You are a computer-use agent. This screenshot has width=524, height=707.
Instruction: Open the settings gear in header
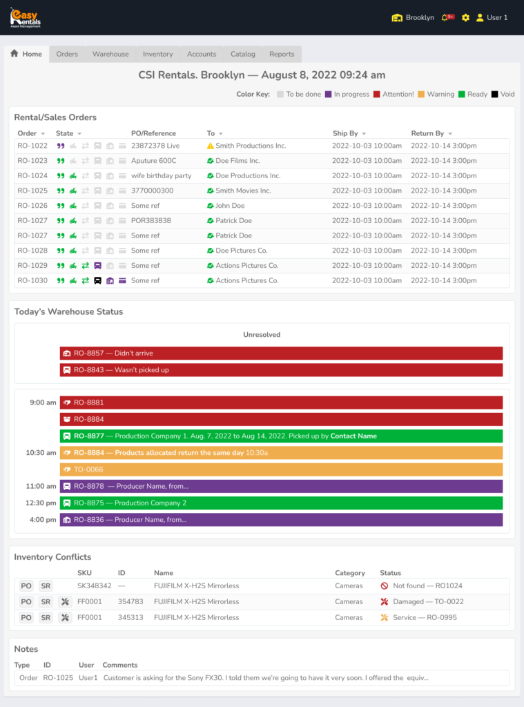click(x=465, y=17)
